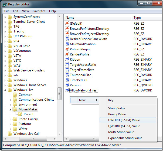This screenshot has height=151, width=163.
Task: Expand the Writer key
Action: coord(10,129)
